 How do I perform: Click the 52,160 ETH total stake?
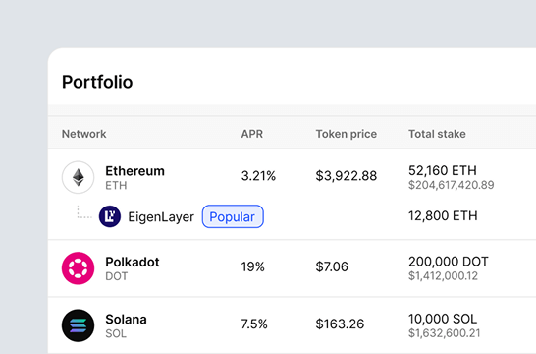[x=443, y=170]
